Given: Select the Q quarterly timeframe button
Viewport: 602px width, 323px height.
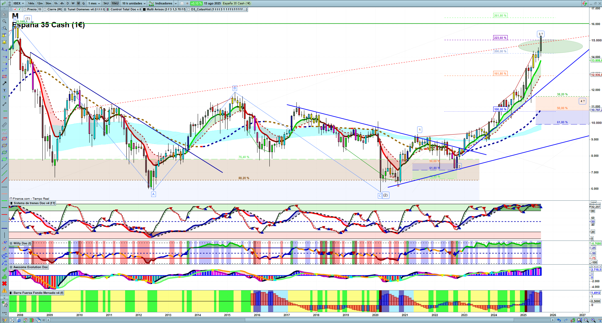Looking at the screenshot, I should pyautogui.click(x=84, y=3).
